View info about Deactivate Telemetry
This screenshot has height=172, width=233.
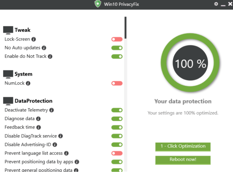pyautogui.click(x=51, y=110)
